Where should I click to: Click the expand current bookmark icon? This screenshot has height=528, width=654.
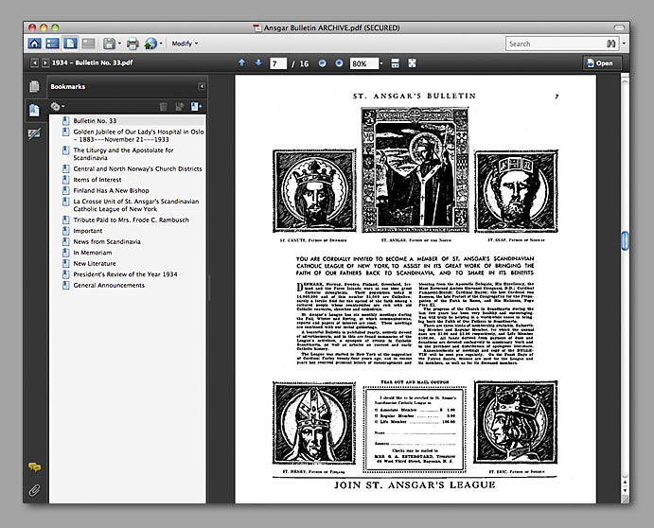point(180,107)
